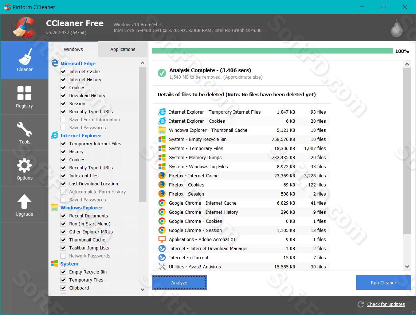This screenshot has width=416, height=315.
Task: Click the options list scroll-down arrow
Action: (x=142, y=289)
